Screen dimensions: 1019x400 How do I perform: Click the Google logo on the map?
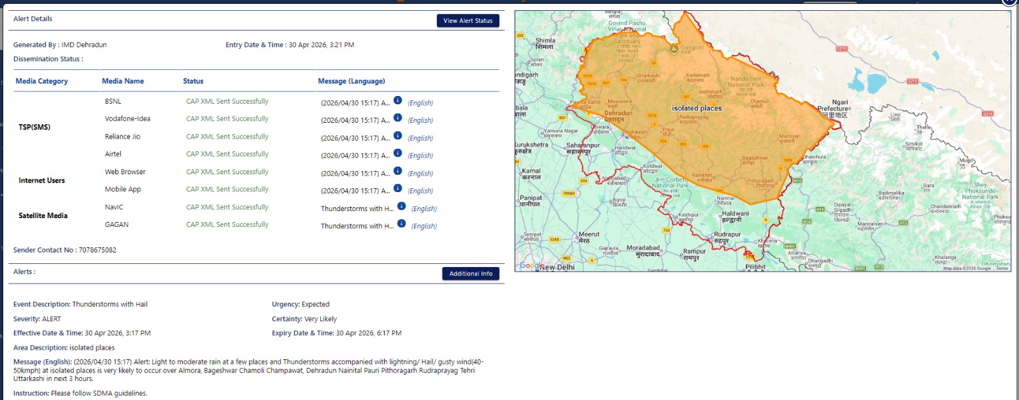(x=531, y=266)
